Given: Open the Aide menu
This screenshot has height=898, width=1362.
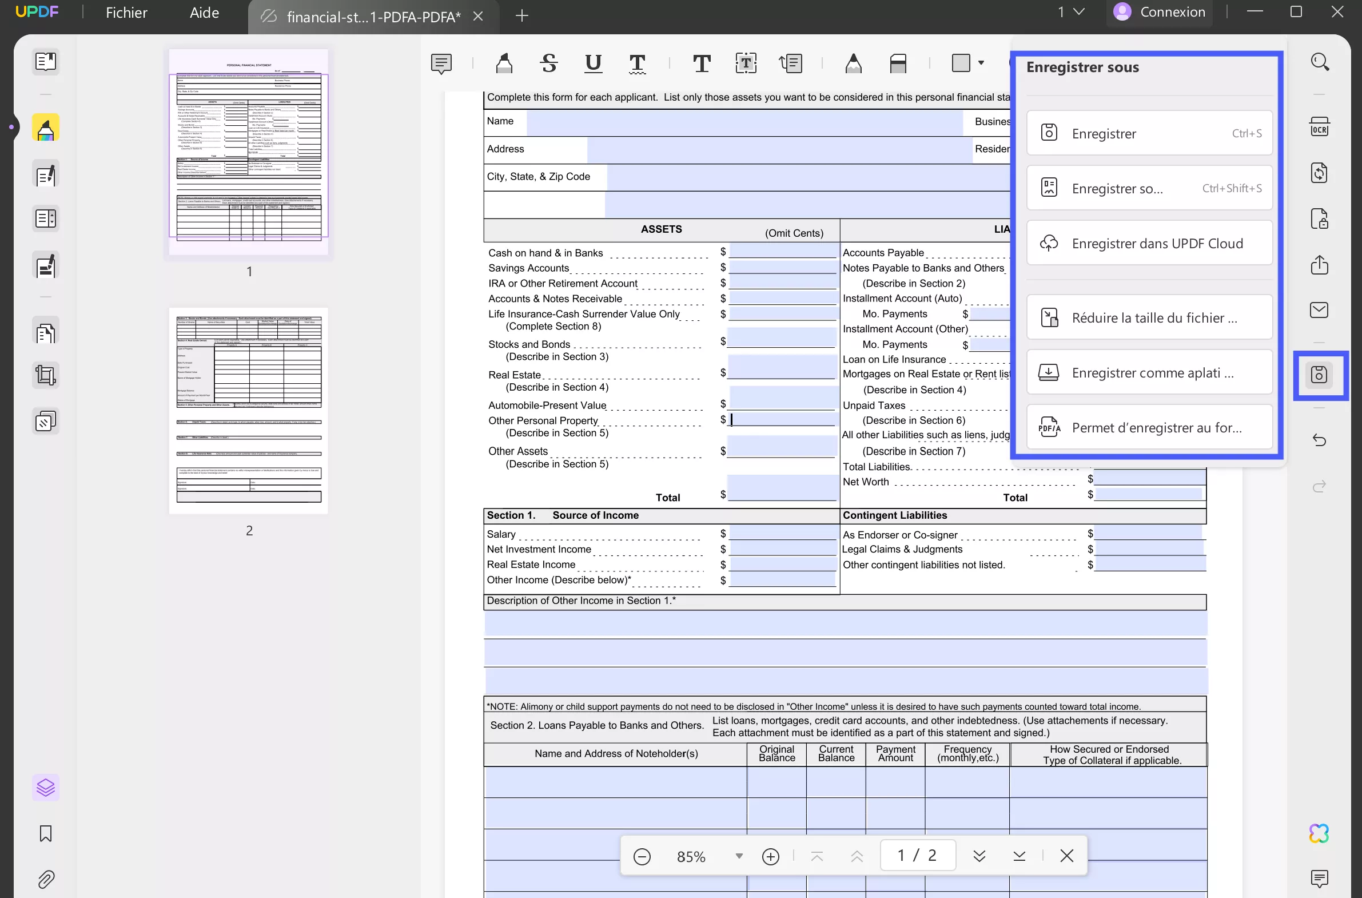Looking at the screenshot, I should click(x=204, y=13).
